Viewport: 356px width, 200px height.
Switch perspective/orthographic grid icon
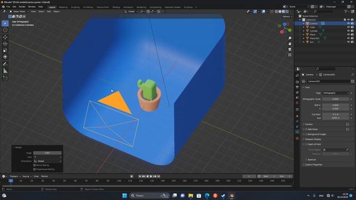tap(290, 55)
